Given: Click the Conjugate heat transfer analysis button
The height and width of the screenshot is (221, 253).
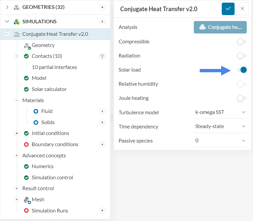Looking at the screenshot, I should tap(220, 27).
